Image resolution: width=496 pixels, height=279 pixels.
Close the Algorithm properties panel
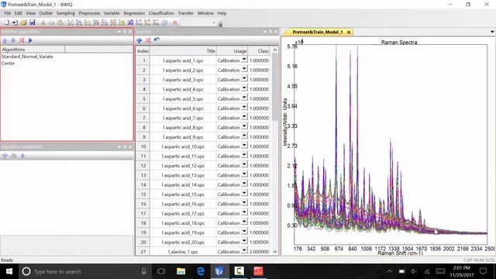coord(130,146)
